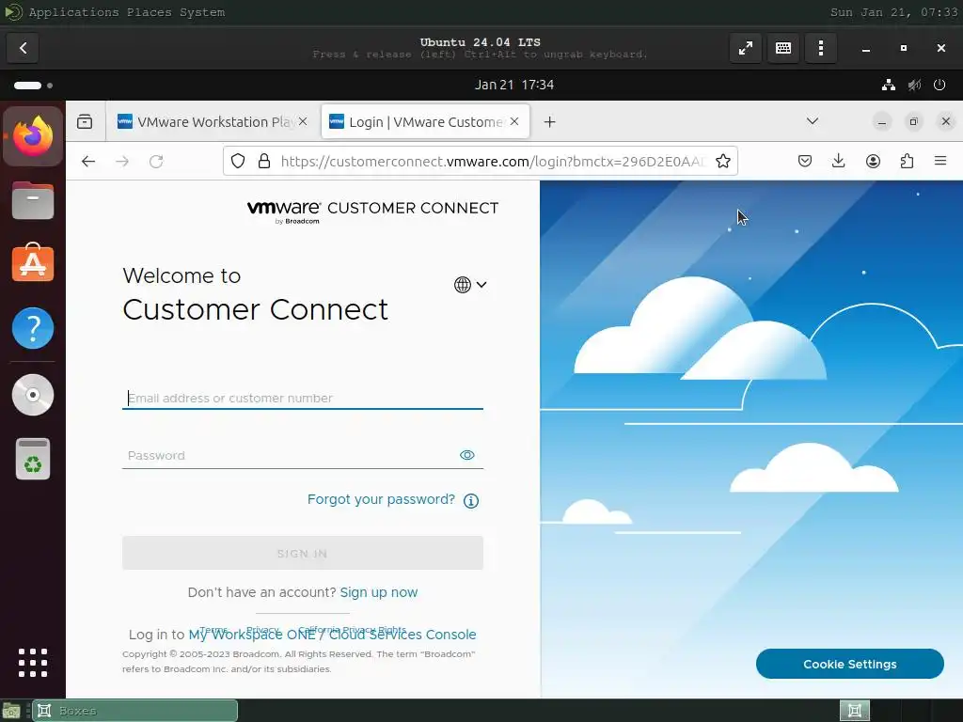Click the workspace switcher icon in bottom panel
This screenshot has height=722, width=963.
pyautogui.click(x=854, y=711)
